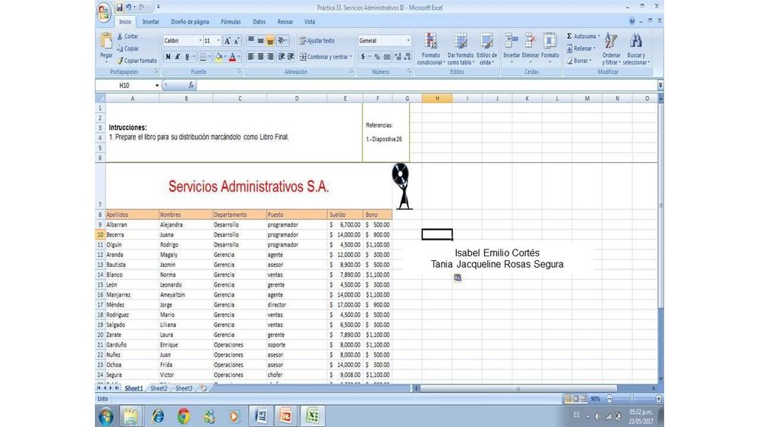Select the Copiar formato brush
This screenshot has height=427, width=759.
coord(120,61)
